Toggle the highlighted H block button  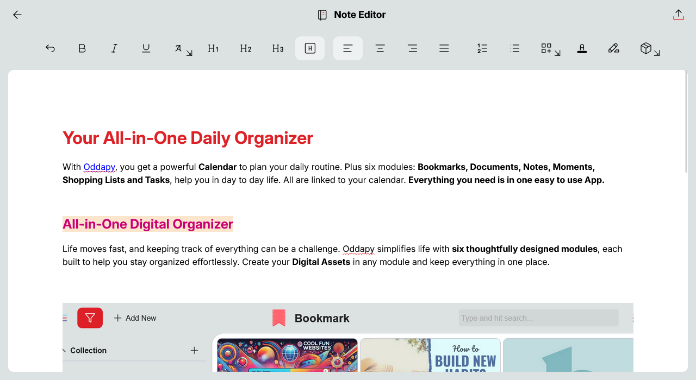(309, 48)
